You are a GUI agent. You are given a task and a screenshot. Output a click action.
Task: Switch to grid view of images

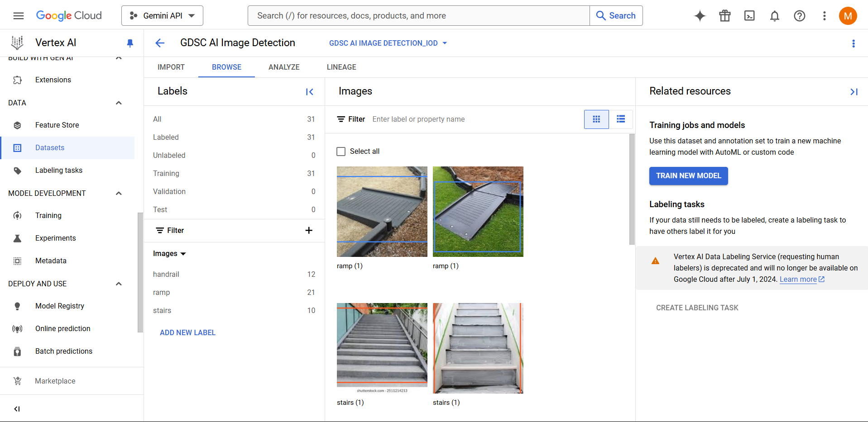point(596,119)
